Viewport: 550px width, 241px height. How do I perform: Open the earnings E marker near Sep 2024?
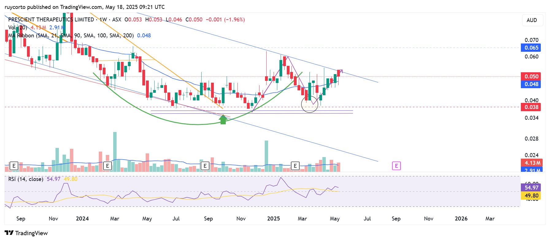205,166
